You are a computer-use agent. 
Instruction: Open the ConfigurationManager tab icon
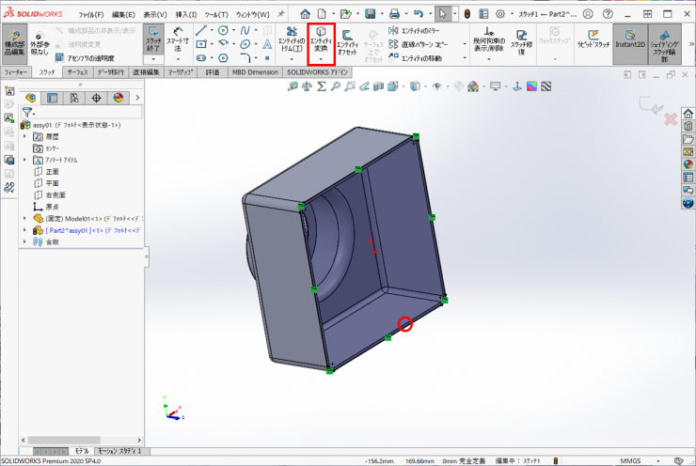tap(73, 97)
